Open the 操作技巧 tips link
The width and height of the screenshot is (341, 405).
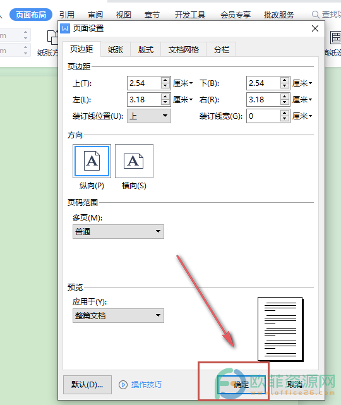147,385
